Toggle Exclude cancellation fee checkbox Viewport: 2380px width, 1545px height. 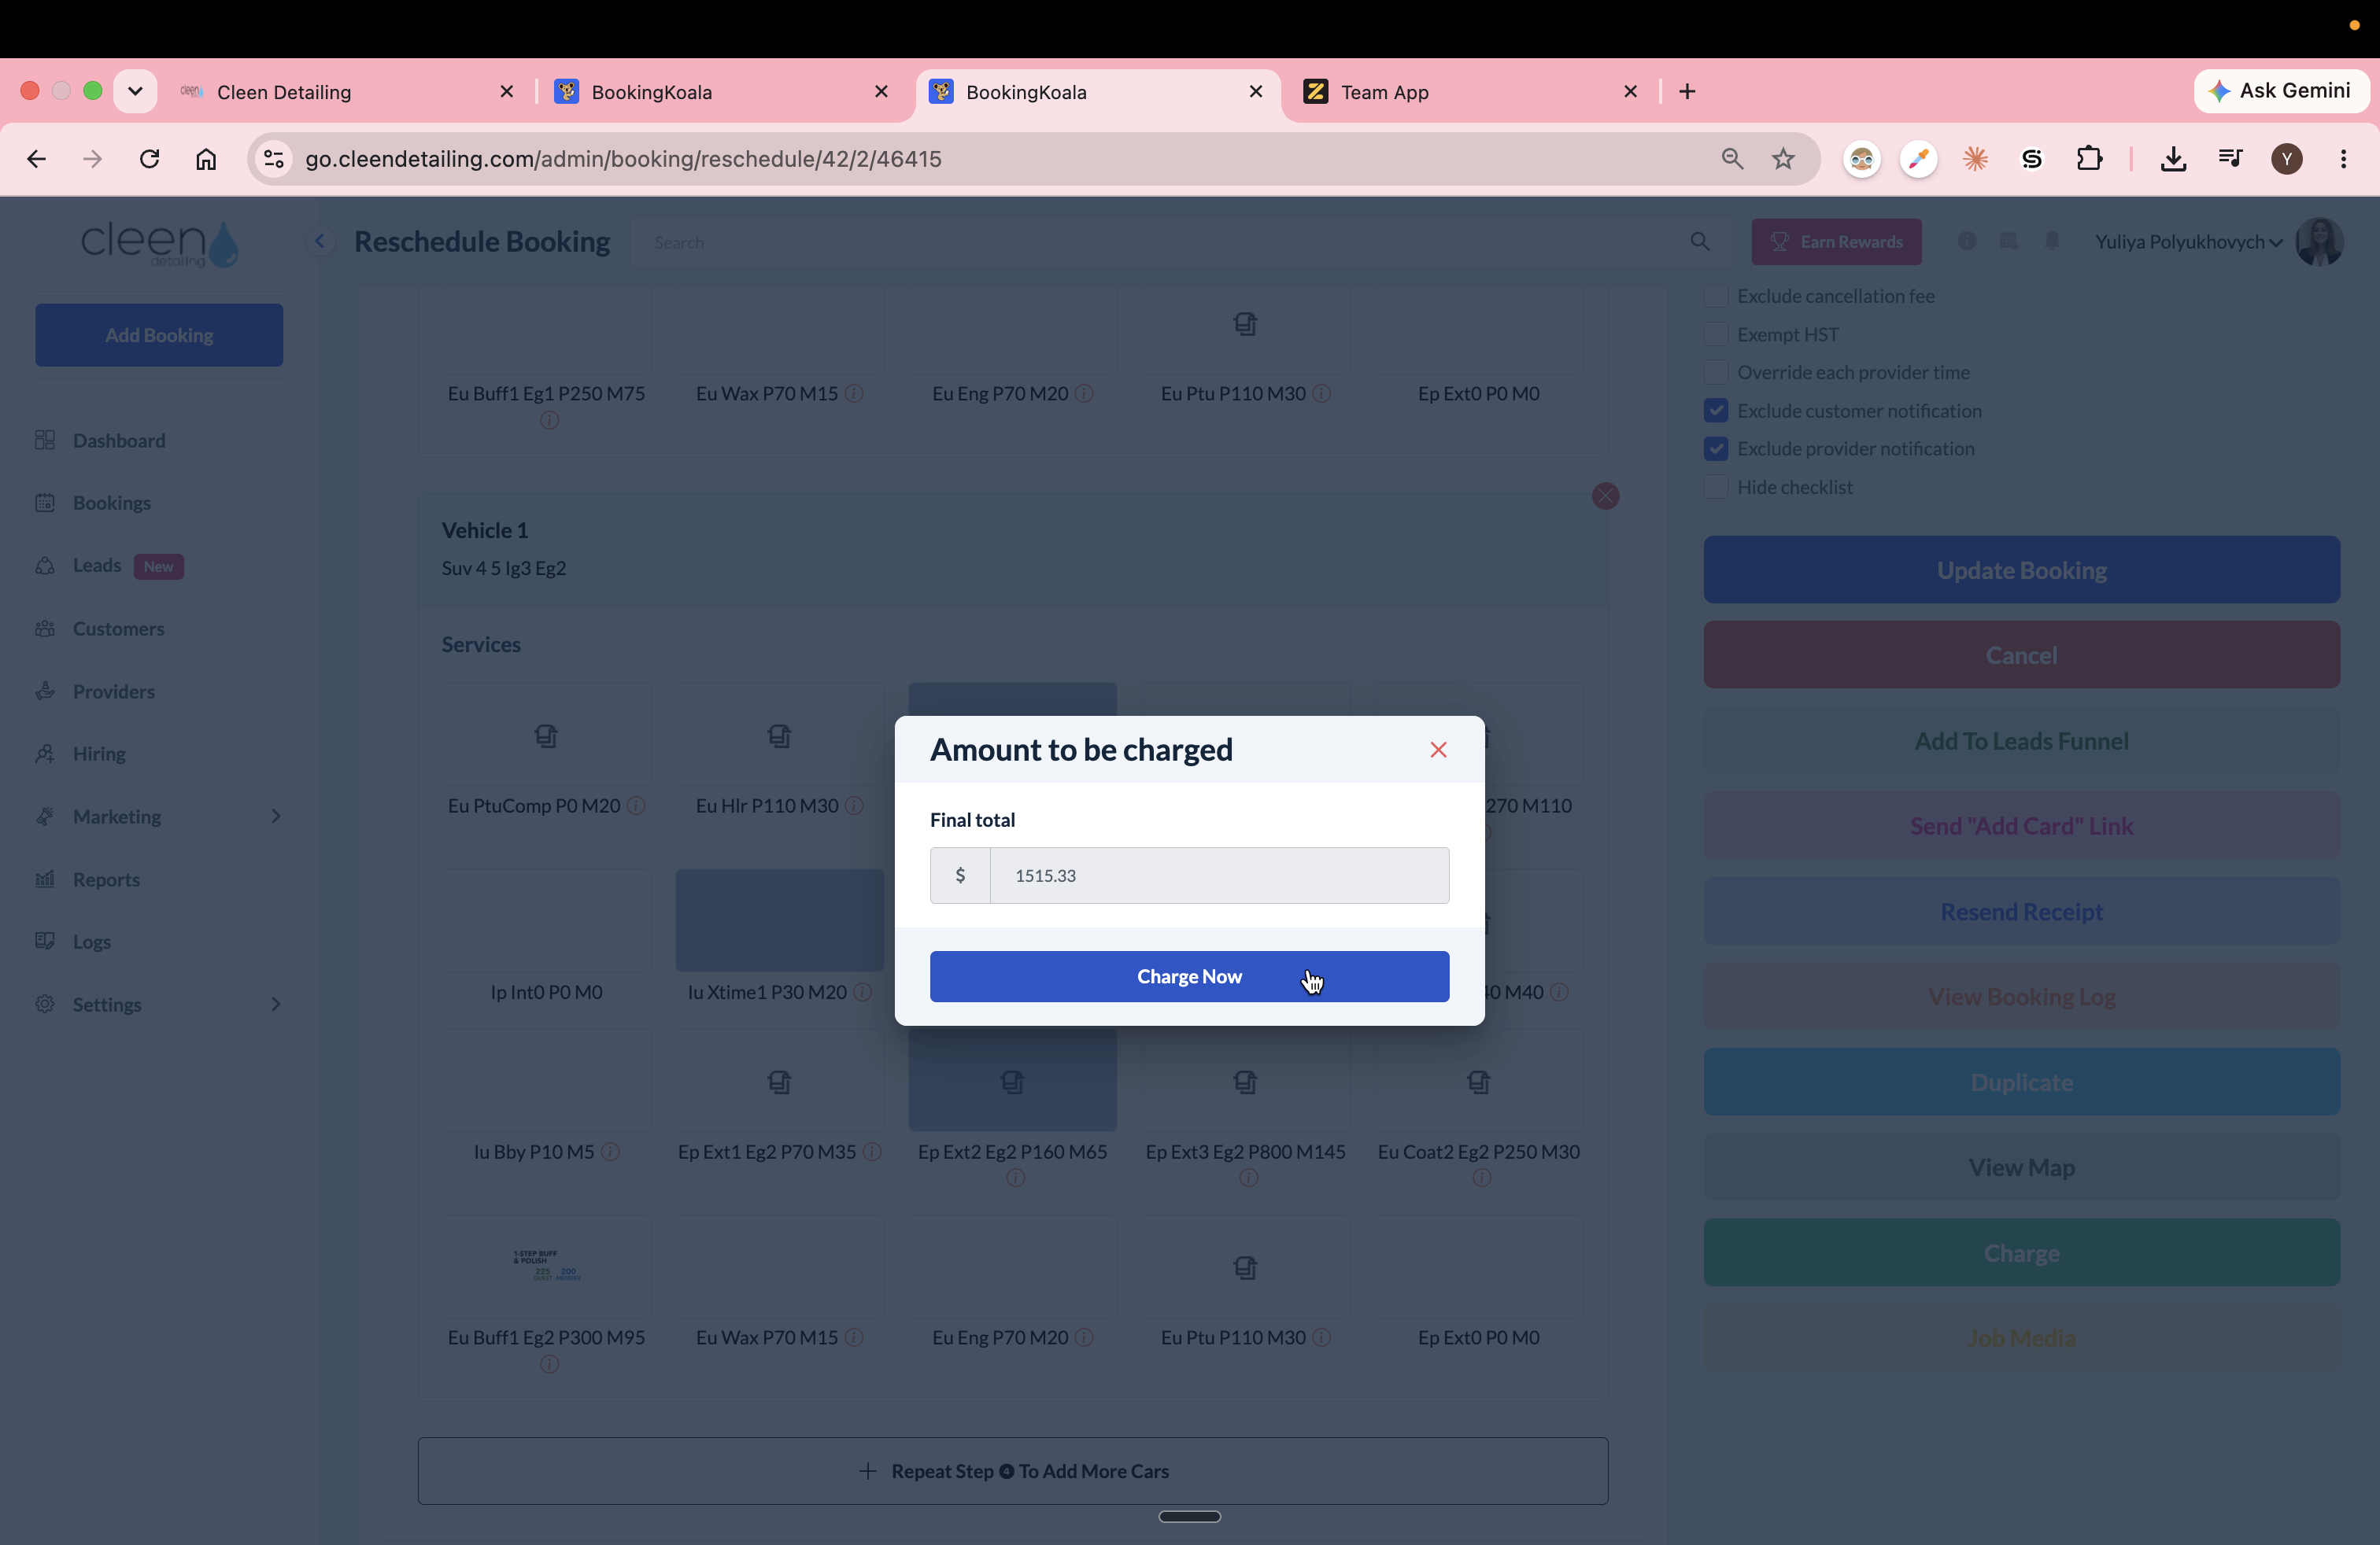tap(1716, 296)
